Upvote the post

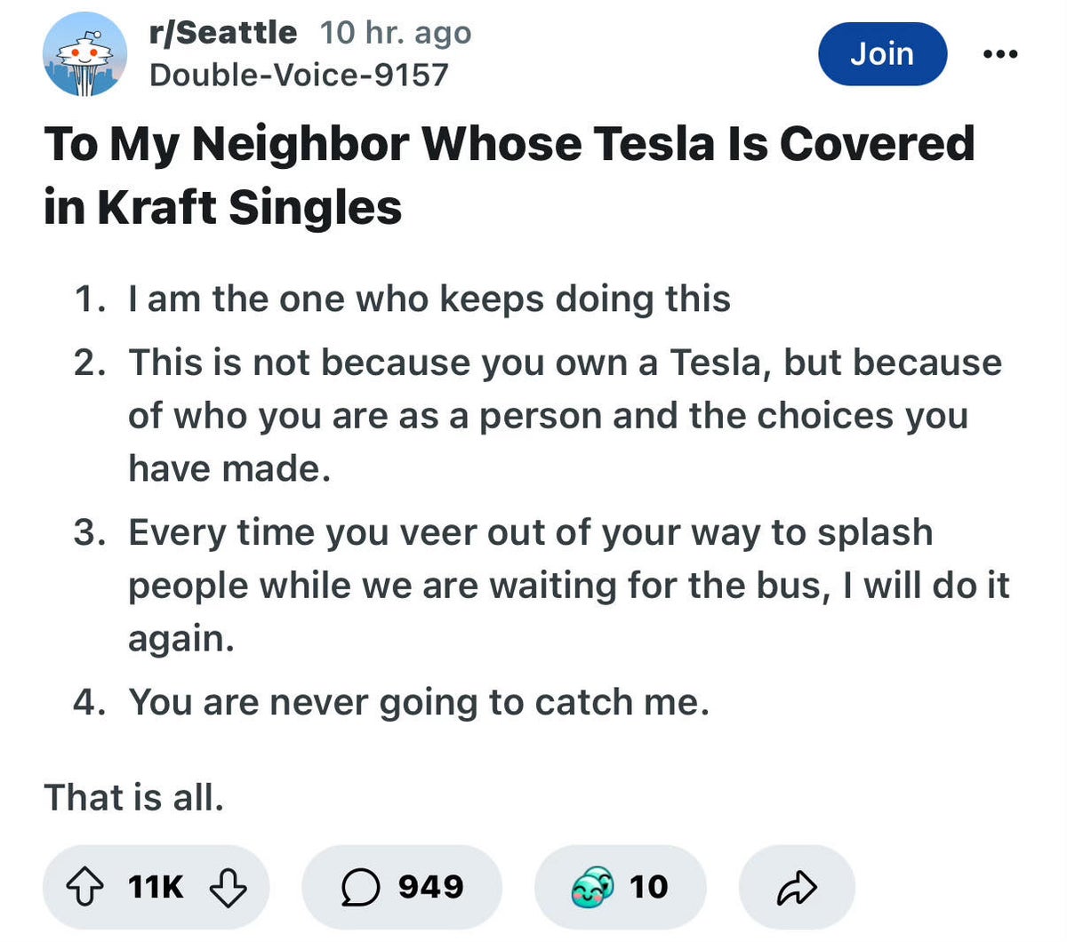click(x=85, y=887)
